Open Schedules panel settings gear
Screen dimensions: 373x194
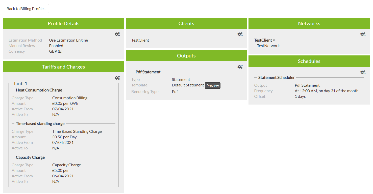(363, 72)
